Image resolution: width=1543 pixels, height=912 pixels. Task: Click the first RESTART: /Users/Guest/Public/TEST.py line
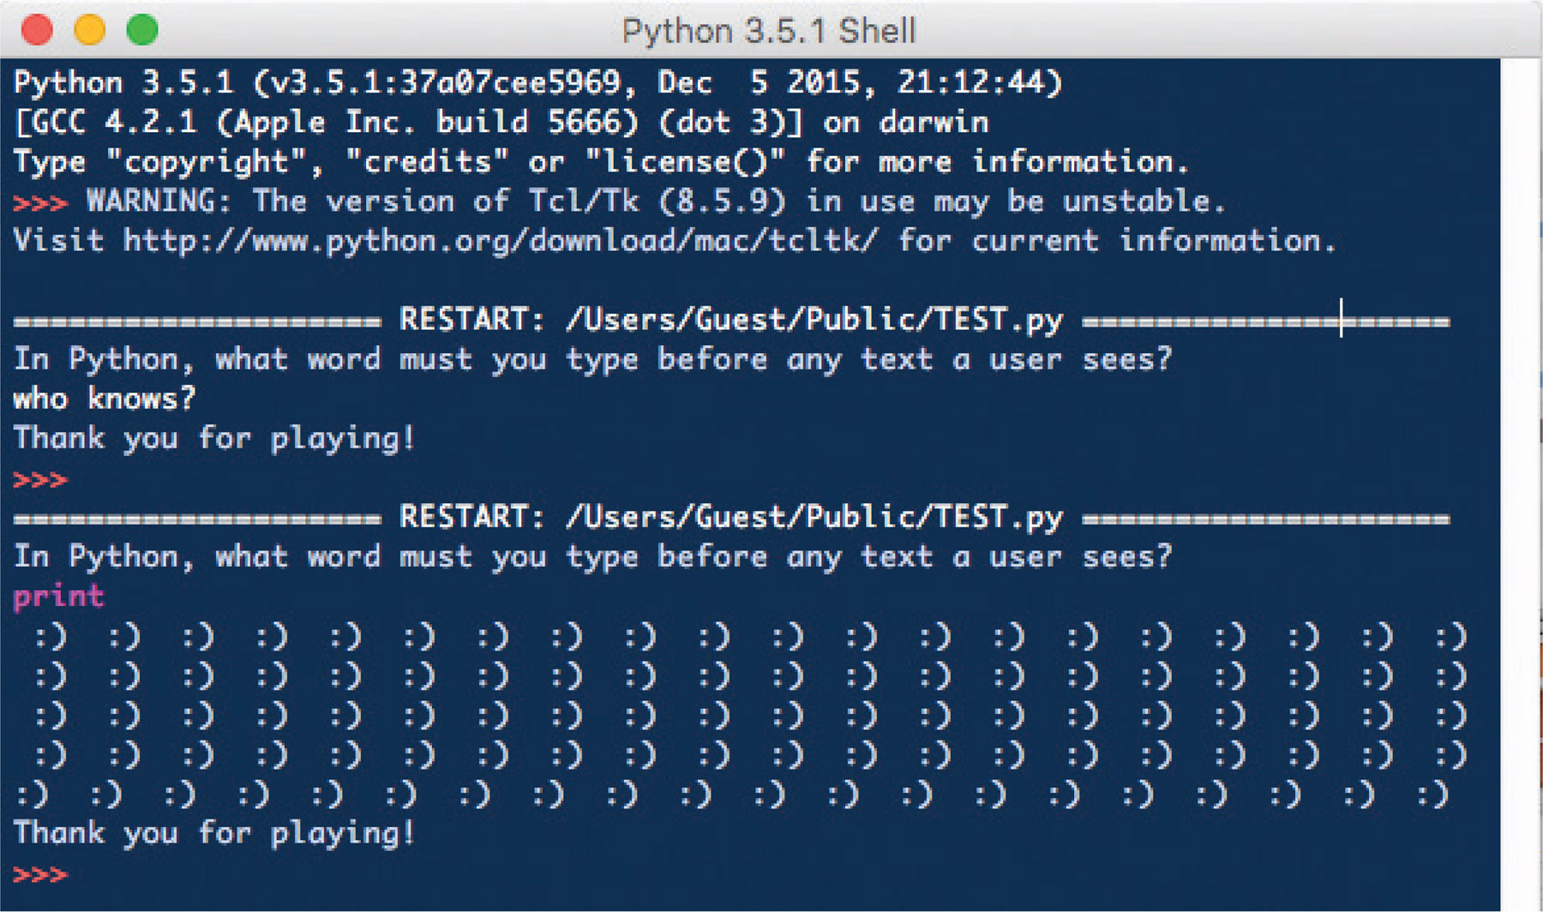[x=731, y=321]
